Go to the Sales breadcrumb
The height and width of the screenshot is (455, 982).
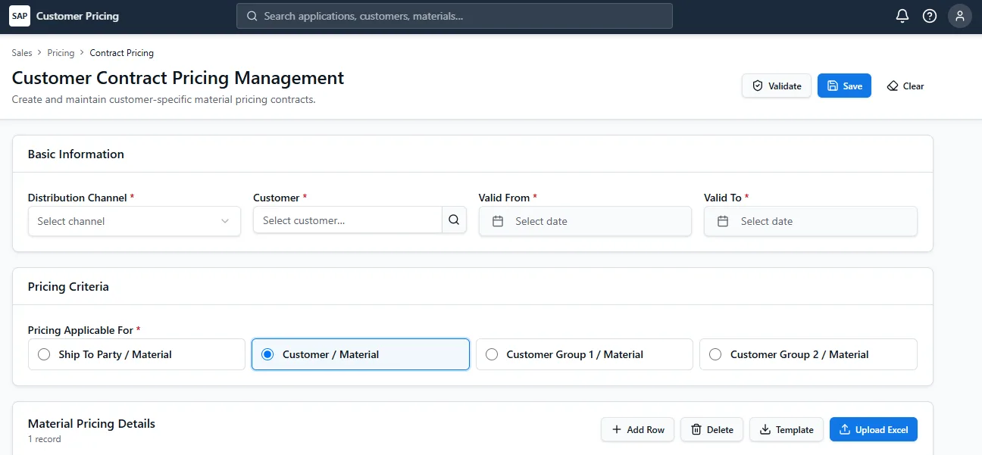click(22, 53)
